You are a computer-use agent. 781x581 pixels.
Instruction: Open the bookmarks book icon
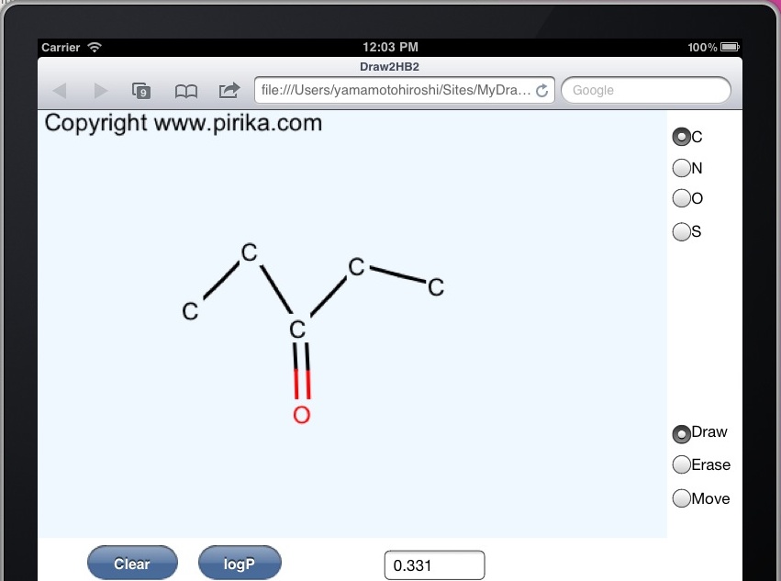185,91
